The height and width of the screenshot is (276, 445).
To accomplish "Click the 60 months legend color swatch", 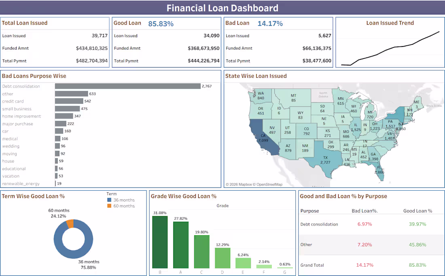I will 109,206.
